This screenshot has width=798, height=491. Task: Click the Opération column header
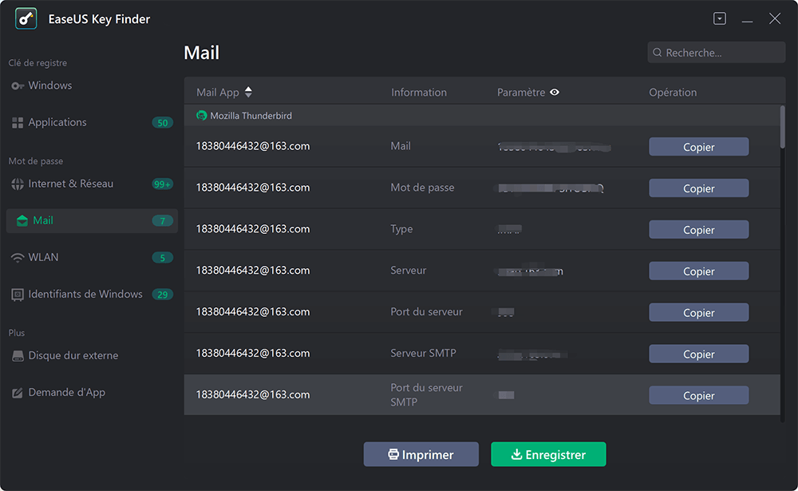[x=672, y=92]
